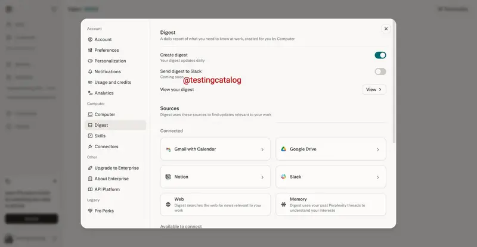Select the Web source card

[215, 205]
